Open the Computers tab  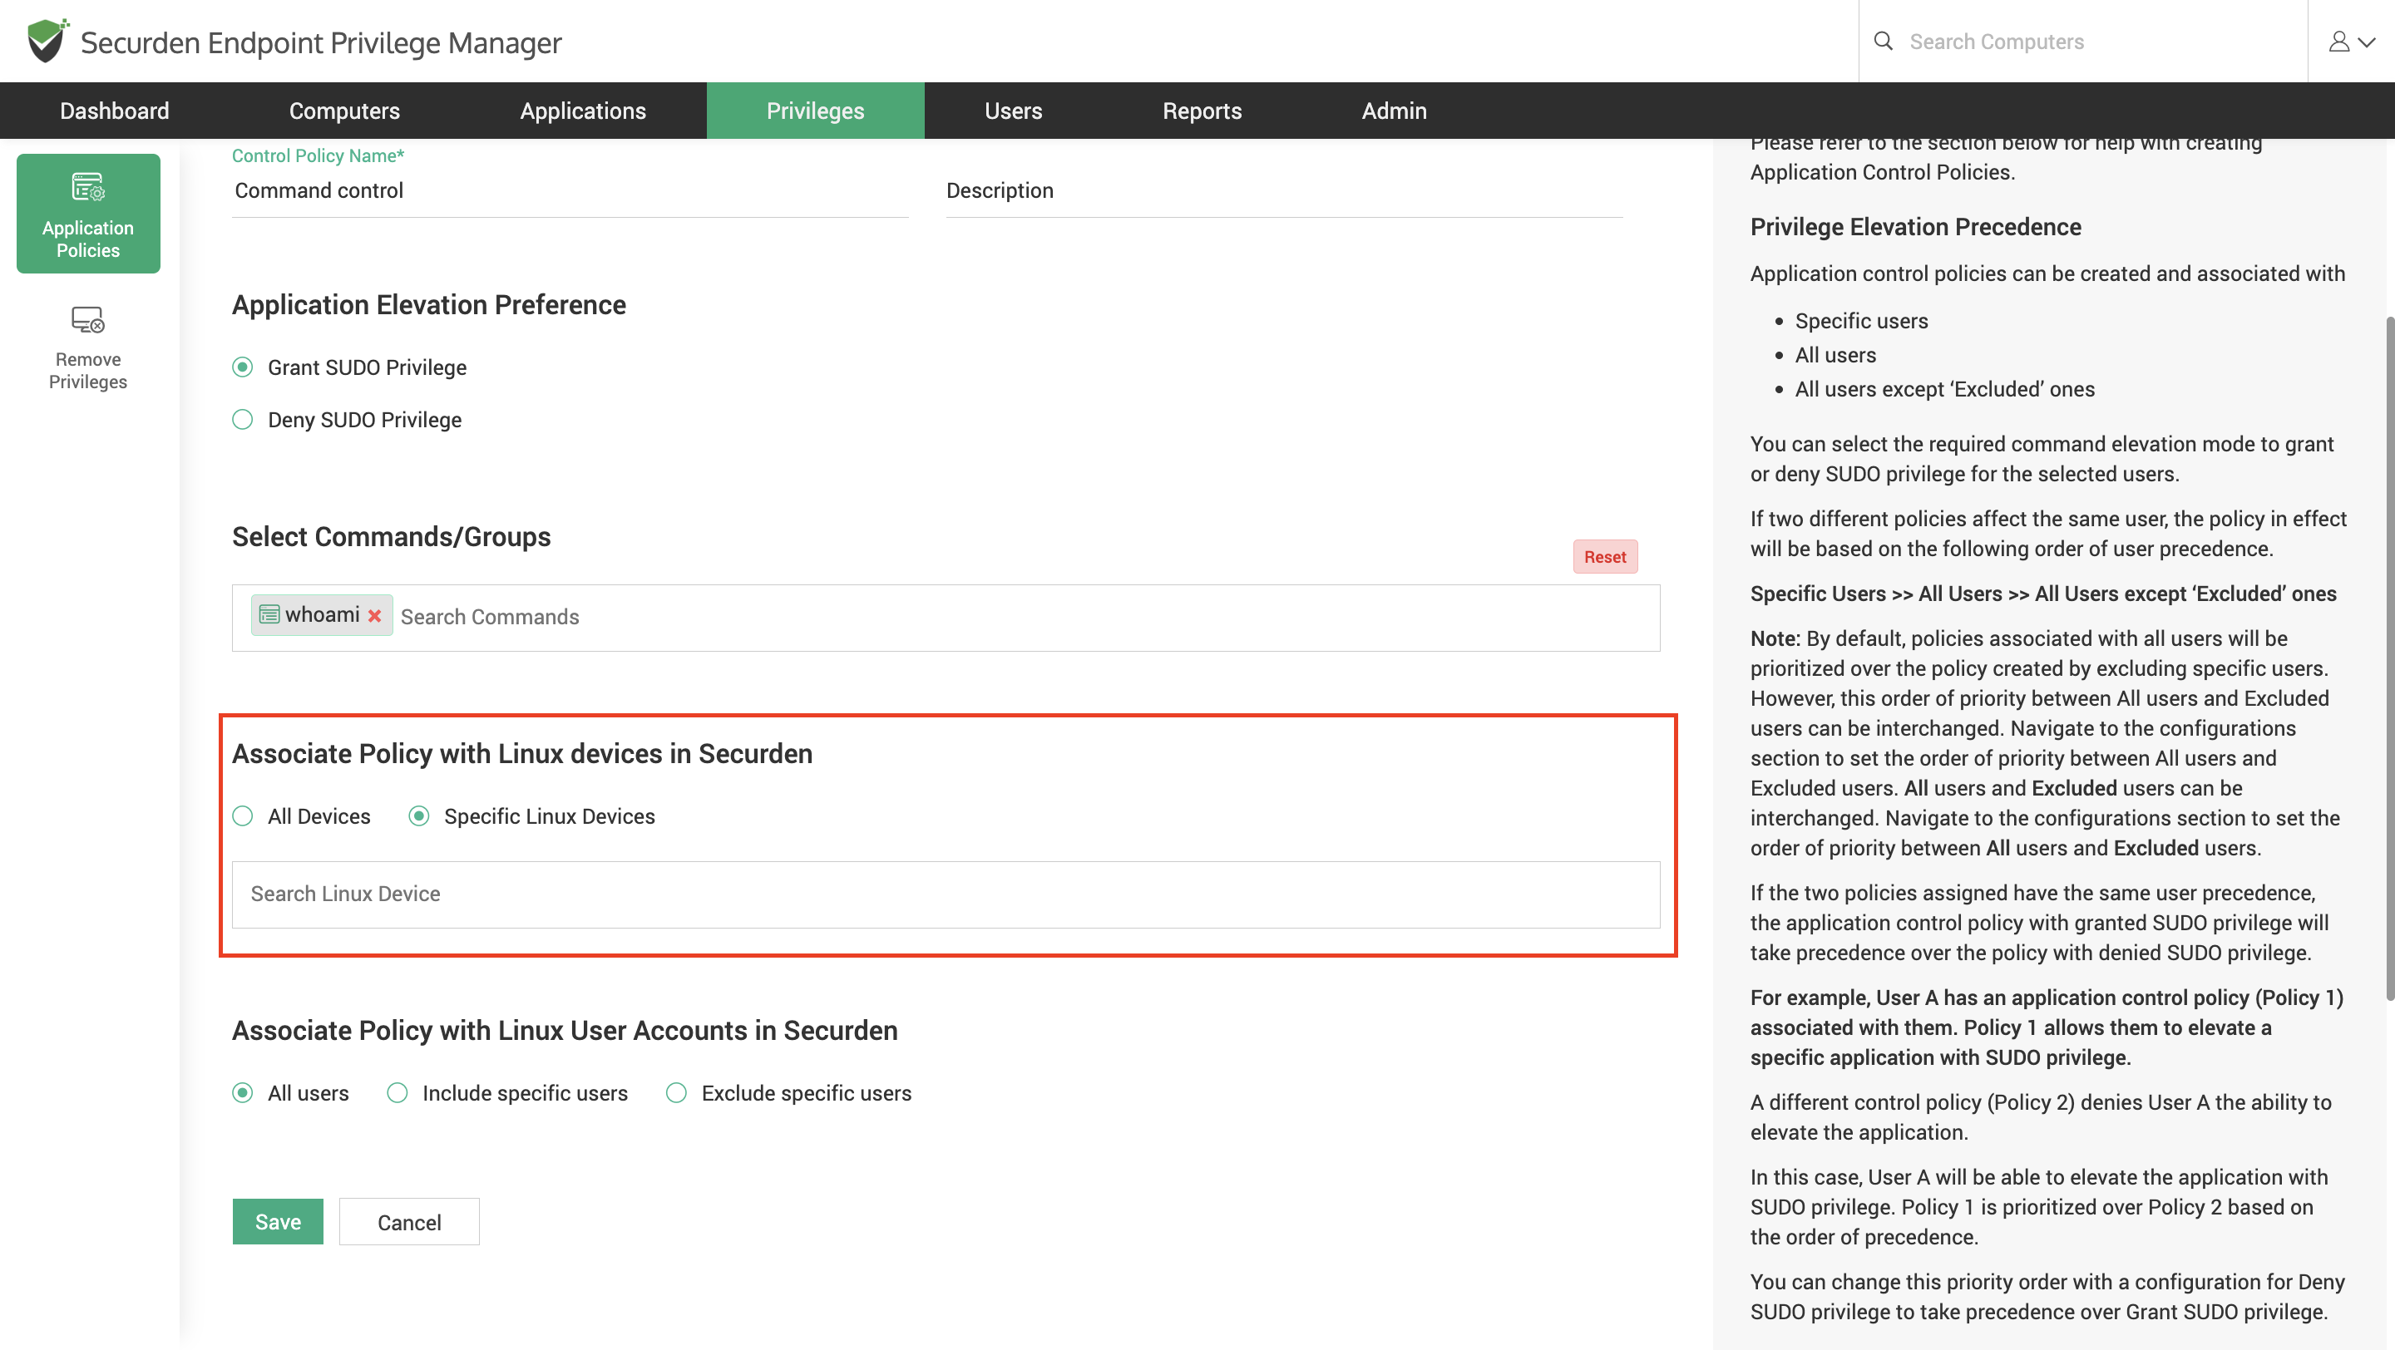tap(344, 111)
